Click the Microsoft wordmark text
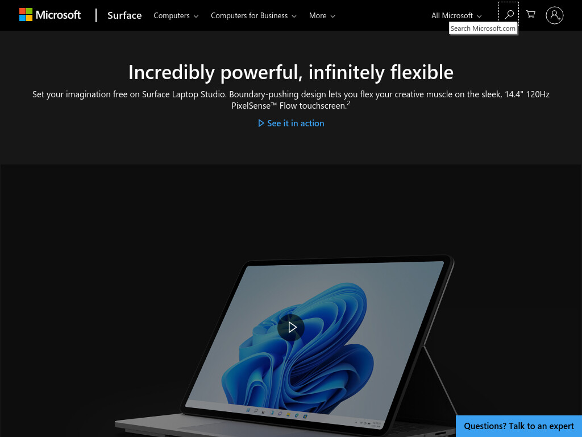Image resolution: width=582 pixels, height=437 pixels. [x=59, y=15]
